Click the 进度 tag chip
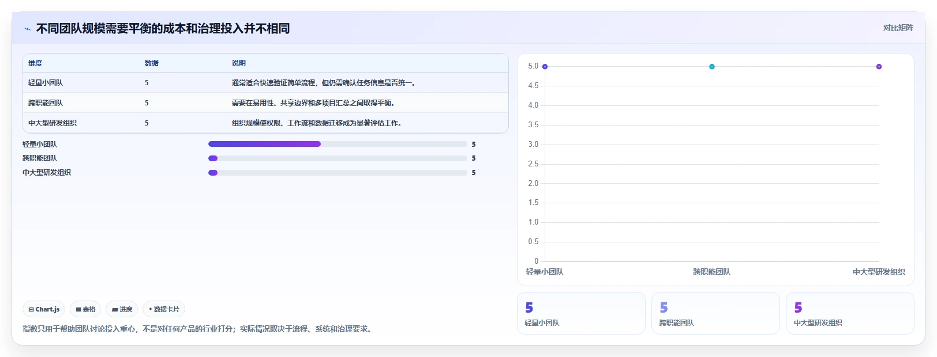937x357 pixels. 122,309
